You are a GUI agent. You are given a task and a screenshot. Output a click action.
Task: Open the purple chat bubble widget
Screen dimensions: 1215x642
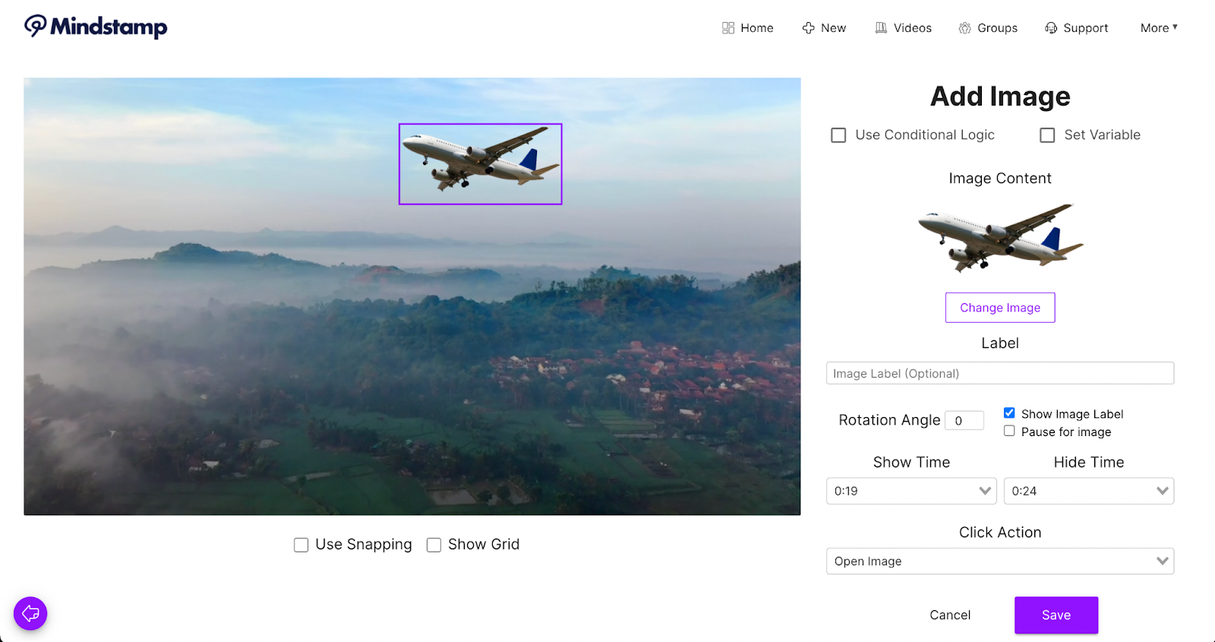point(30,613)
